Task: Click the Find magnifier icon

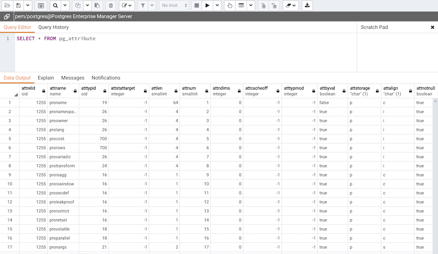Action: pos(55,6)
